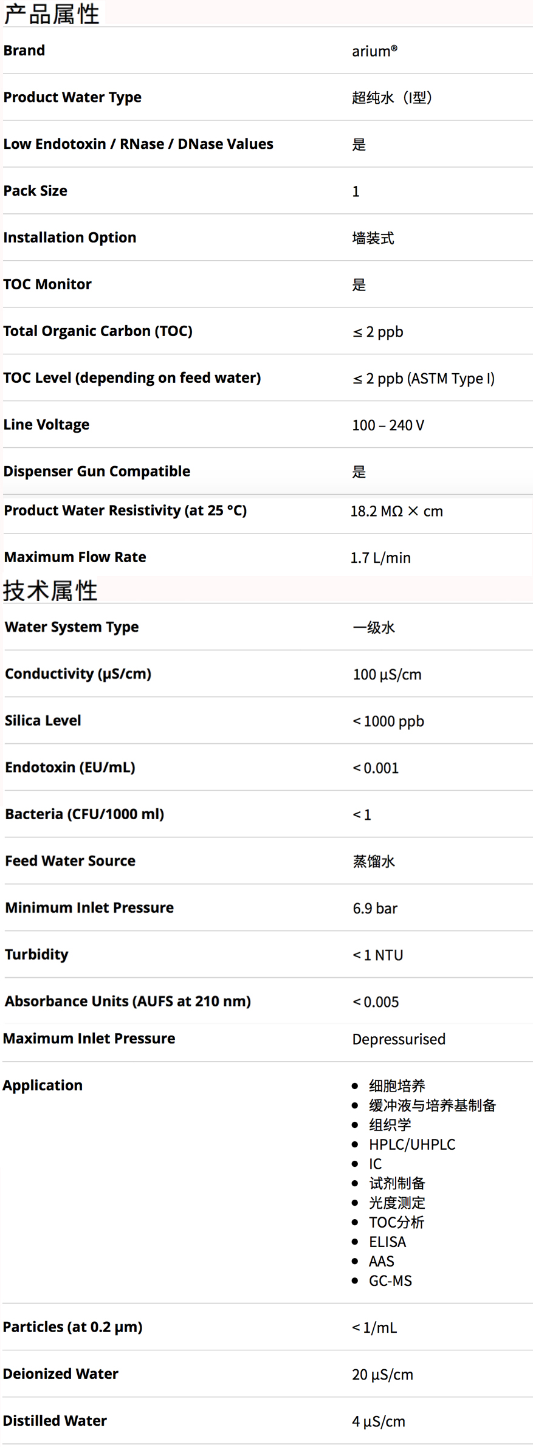Click the ≤ 2 ppb (ASTM Type I) value
533x1447 pixels.
pyautogui.click(x=424, y=379)
